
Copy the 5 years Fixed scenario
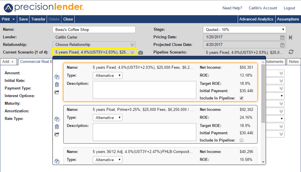[57, 77]
